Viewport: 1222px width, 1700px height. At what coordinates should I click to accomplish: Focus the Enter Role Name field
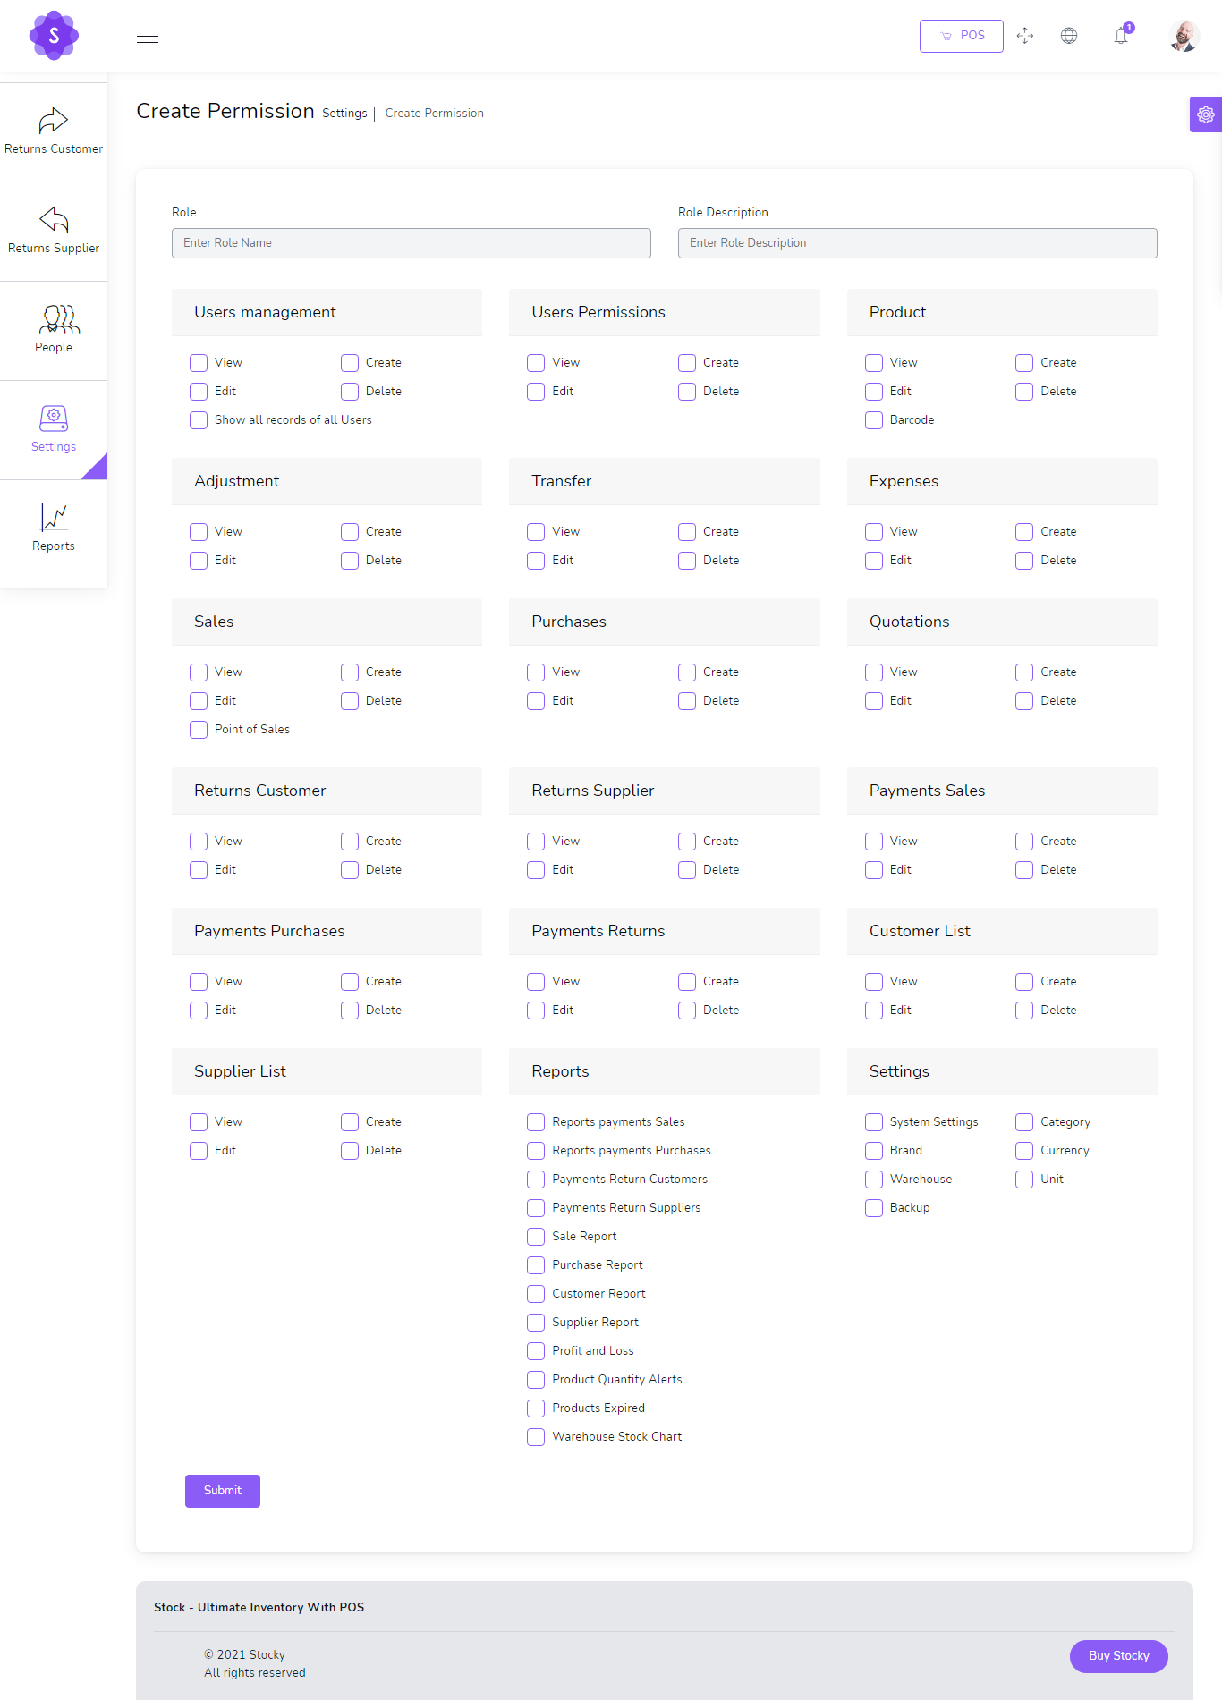(x=412, y=243)
